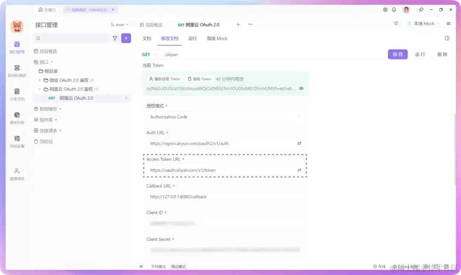Click the 在线 status indicator

[379, 266]
